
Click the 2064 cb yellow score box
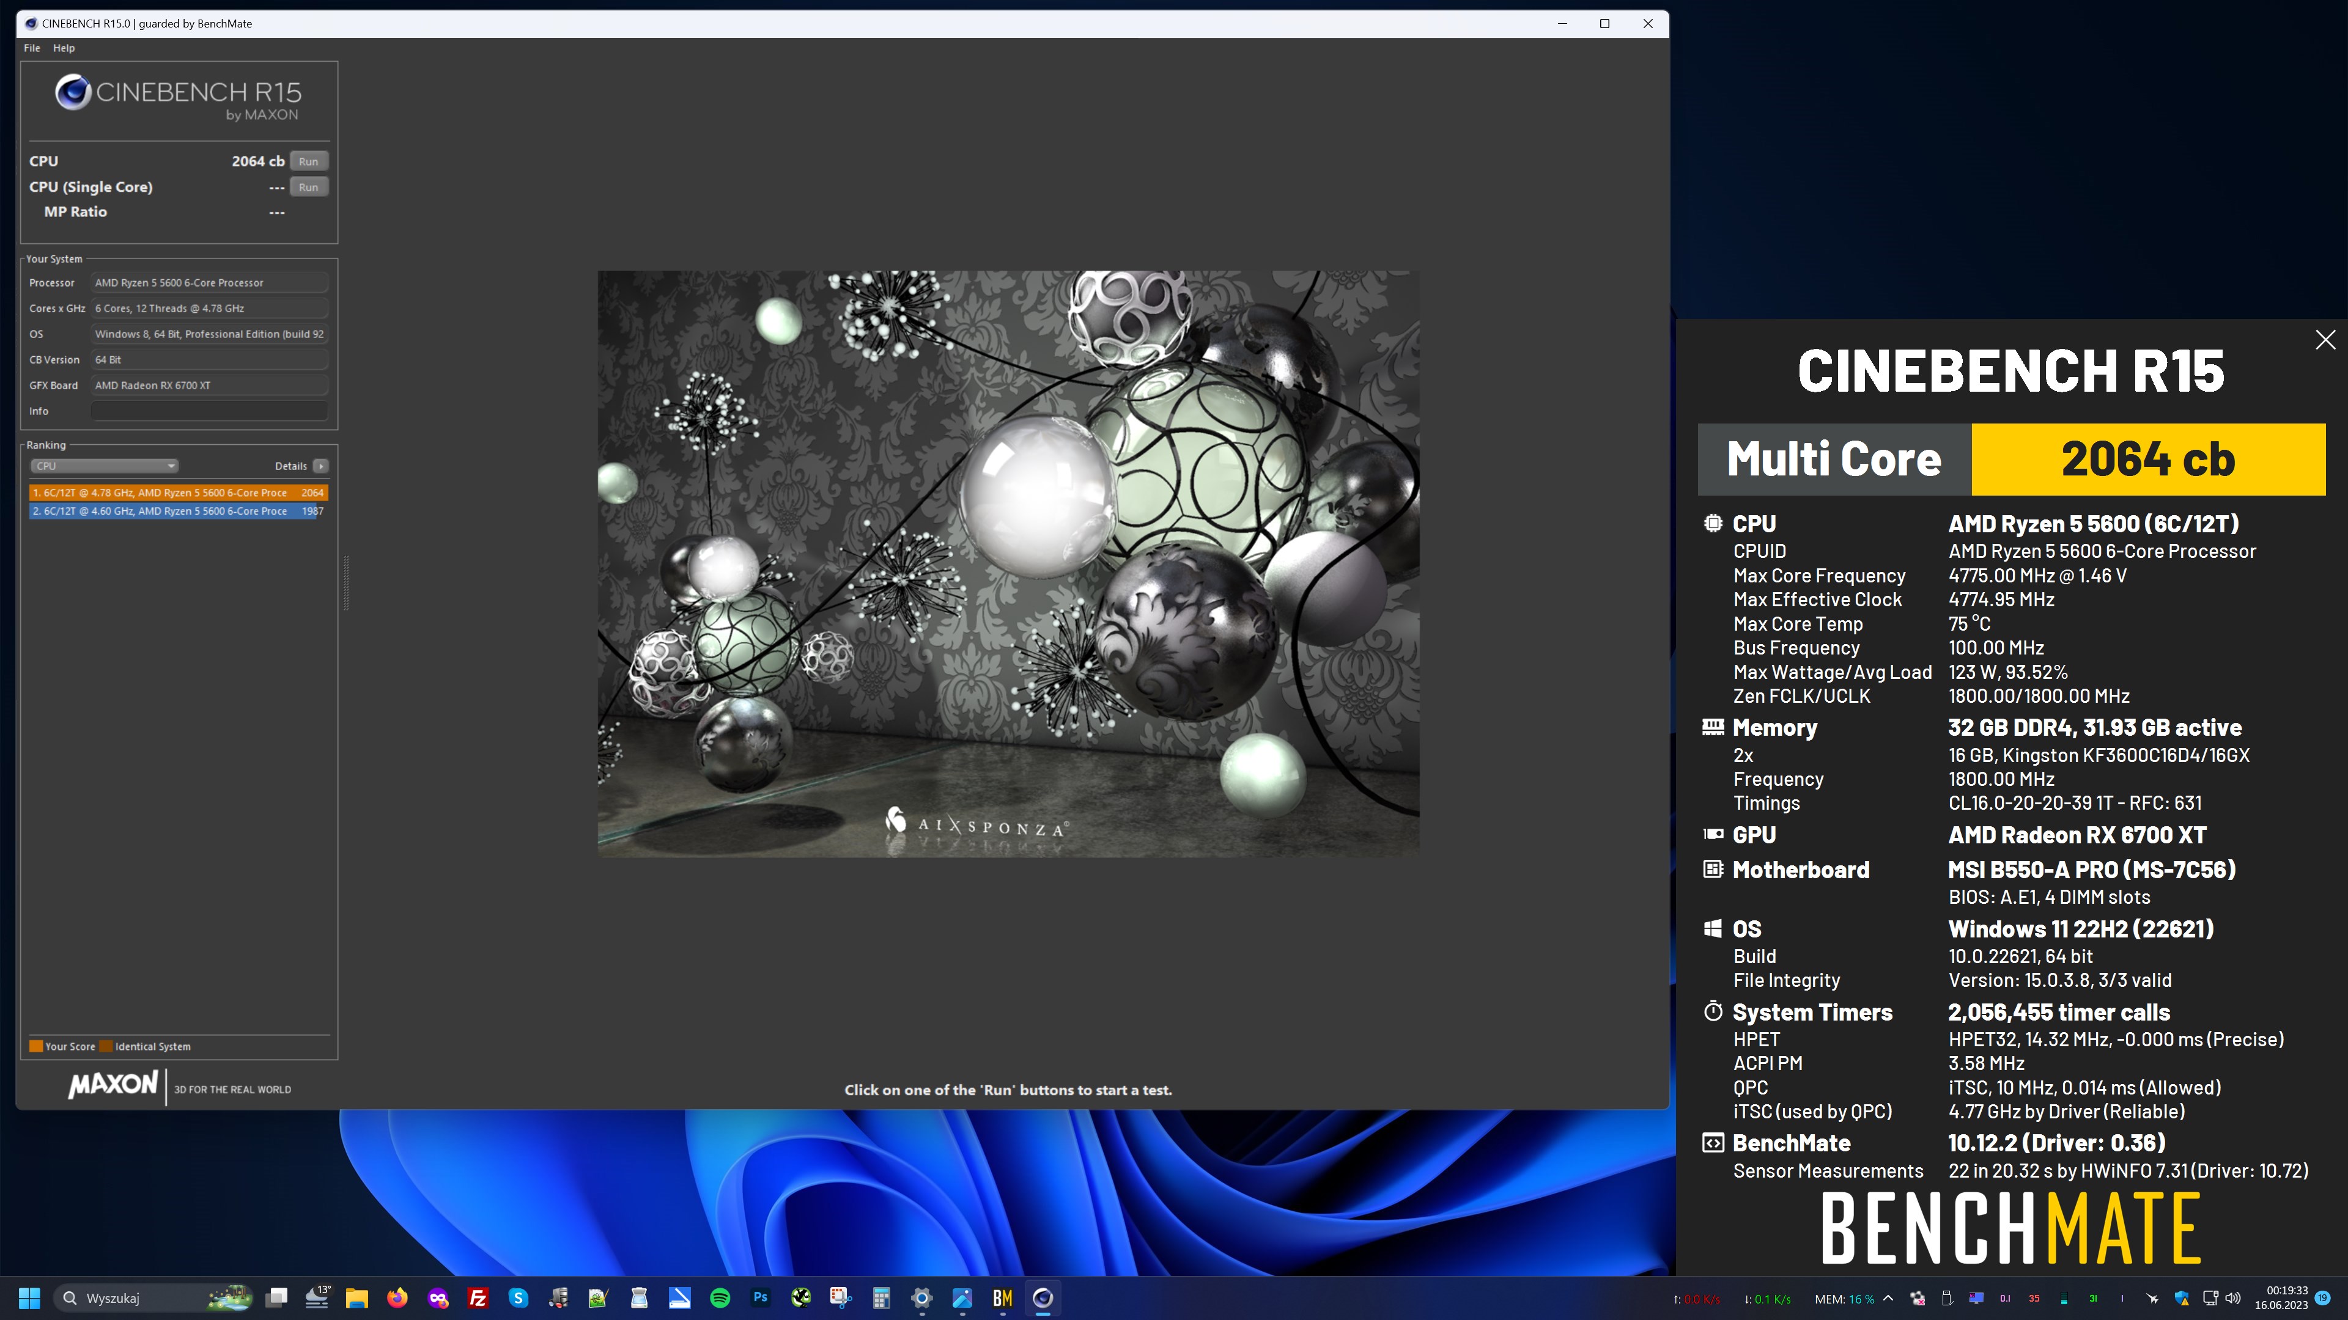(x=2149, y=459)
